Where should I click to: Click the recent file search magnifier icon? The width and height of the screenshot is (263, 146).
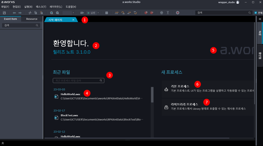pyautogui.click(x=101, y=80)
